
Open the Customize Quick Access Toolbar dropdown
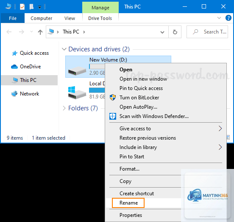coord(39,7)
